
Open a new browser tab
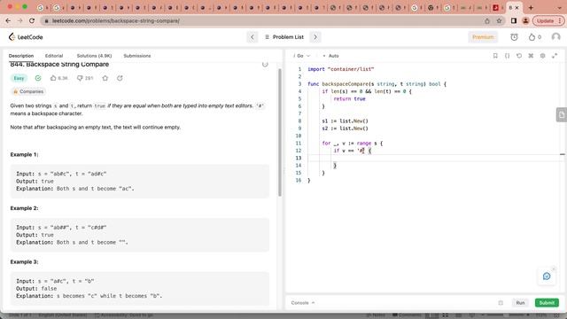point(531,7)
